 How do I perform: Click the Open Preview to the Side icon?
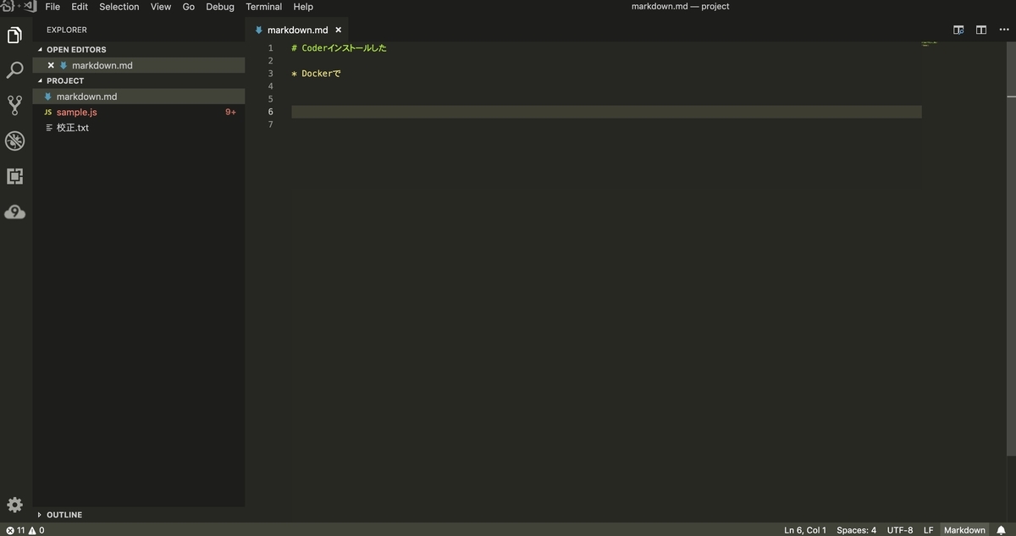958,30
